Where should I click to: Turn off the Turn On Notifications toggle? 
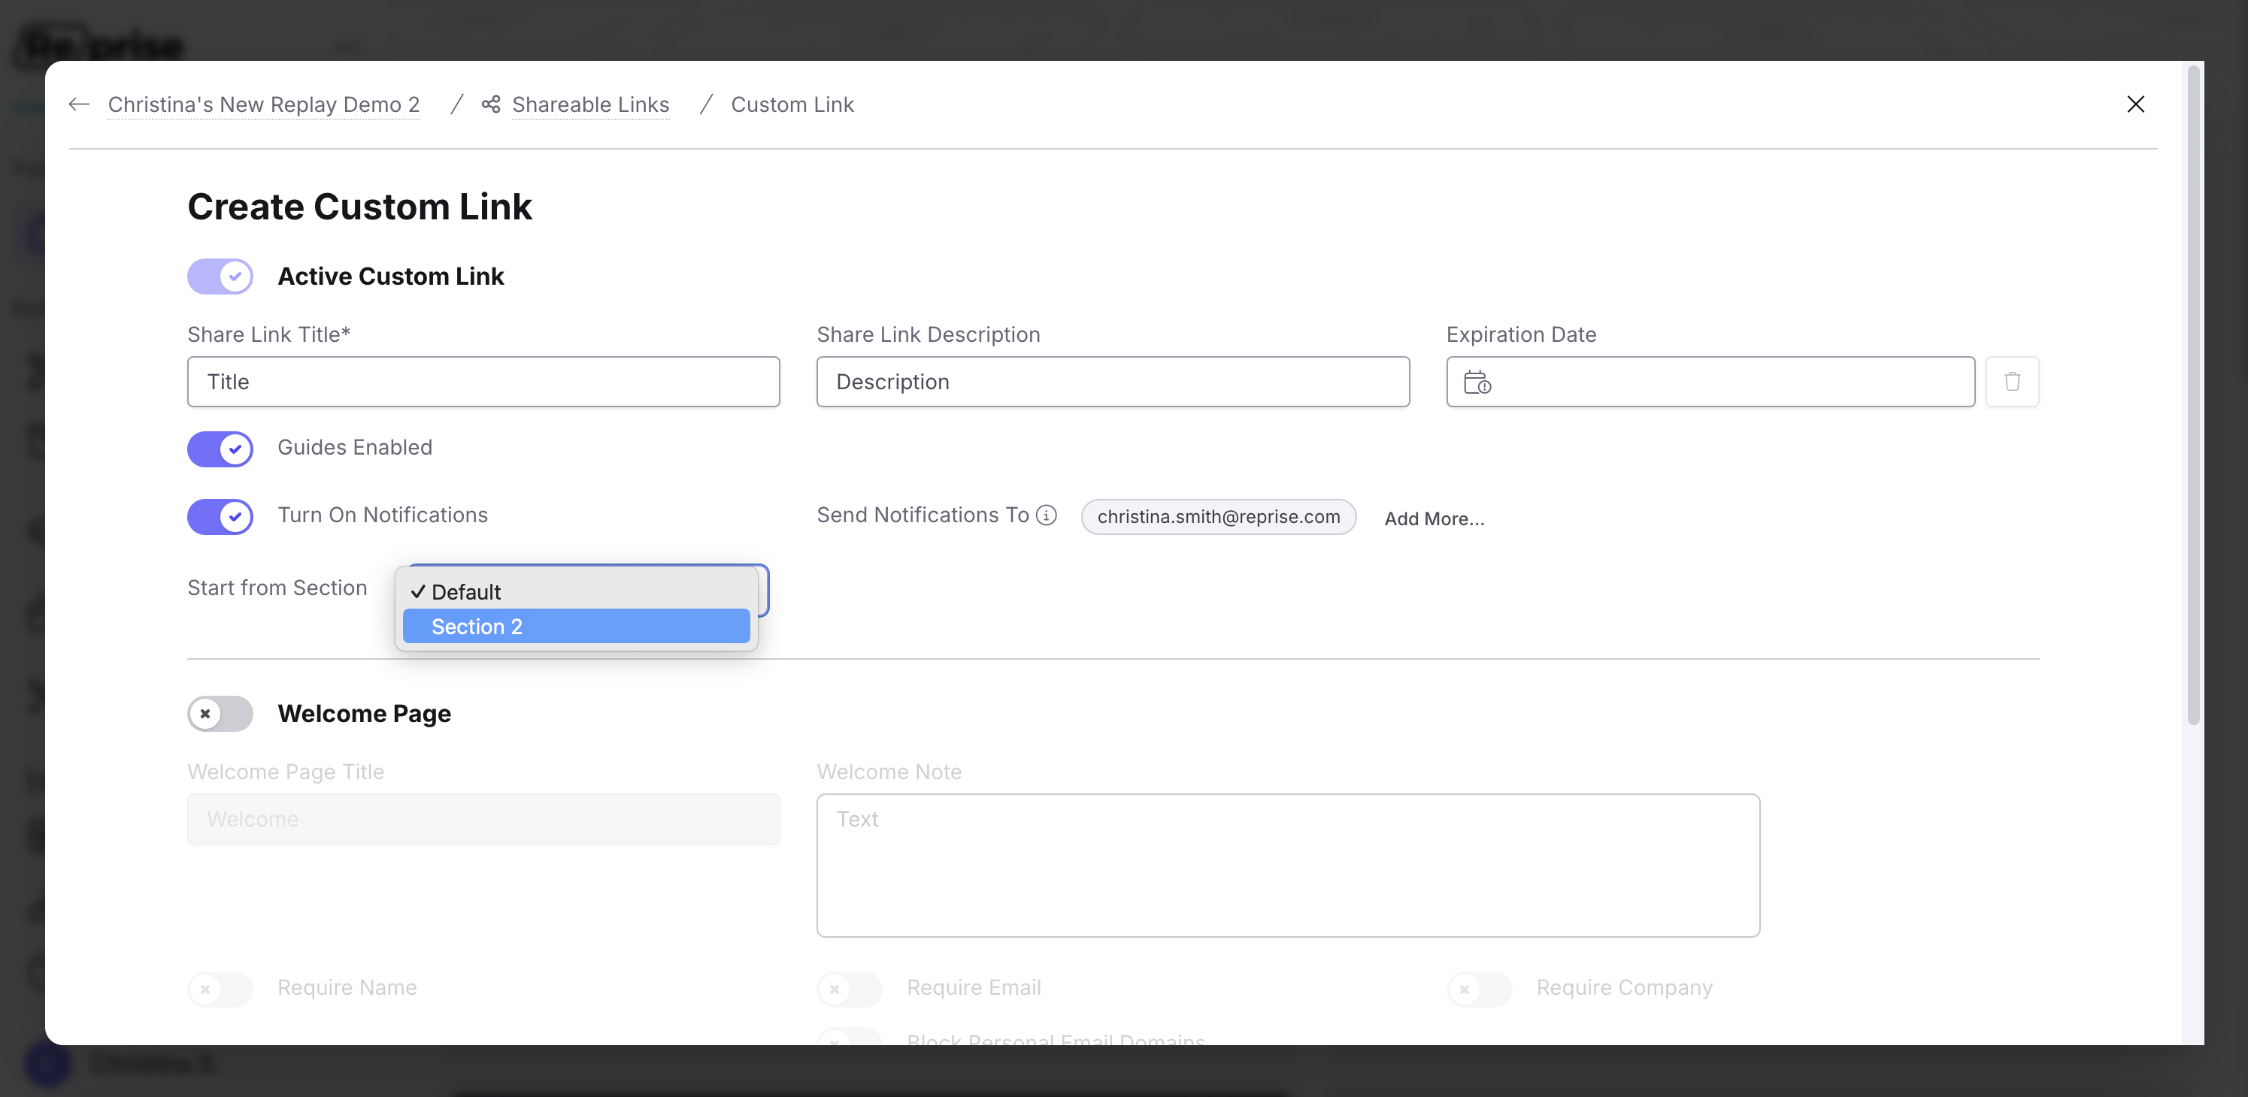[x=220, y=516]
